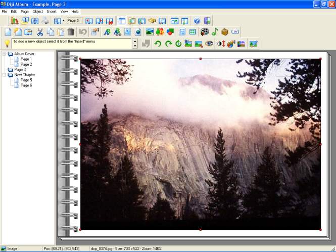The image size is (336, 252).
Task: Click the mountain photo on the album page
Action: click(200, 144)
